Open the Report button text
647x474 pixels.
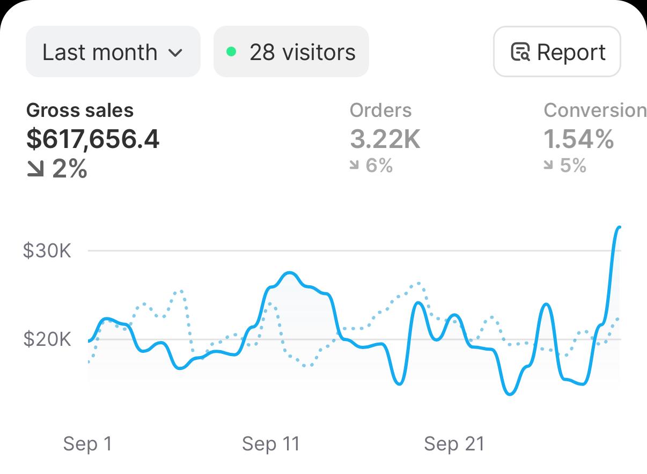coord(571,53)
